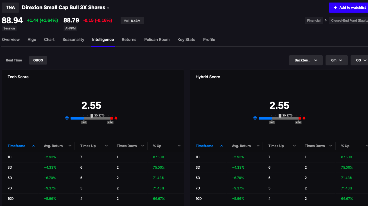Select the Intelligence tab
The height and width of the screenshot is (206, 368).
103,40
